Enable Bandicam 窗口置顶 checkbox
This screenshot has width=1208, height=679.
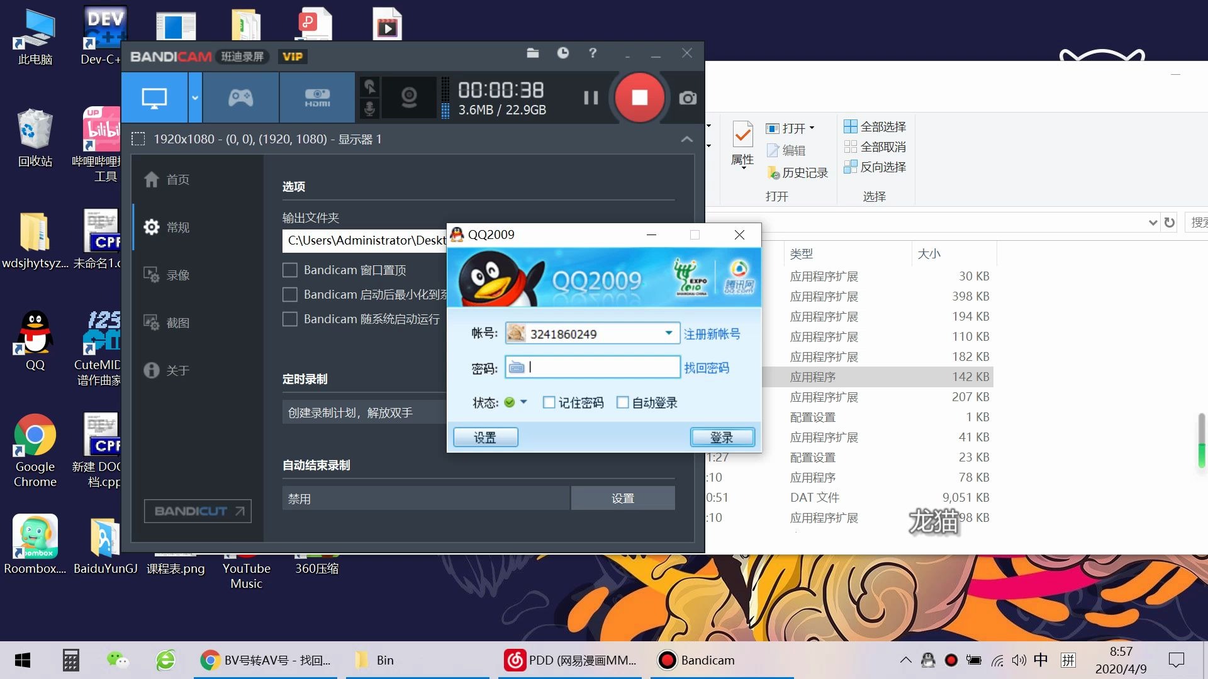[289, 270]
